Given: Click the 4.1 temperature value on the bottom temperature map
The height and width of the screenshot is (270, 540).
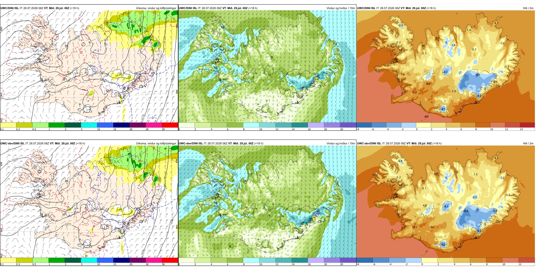Looking at the screenshot, I should click(x=496, y=158).
